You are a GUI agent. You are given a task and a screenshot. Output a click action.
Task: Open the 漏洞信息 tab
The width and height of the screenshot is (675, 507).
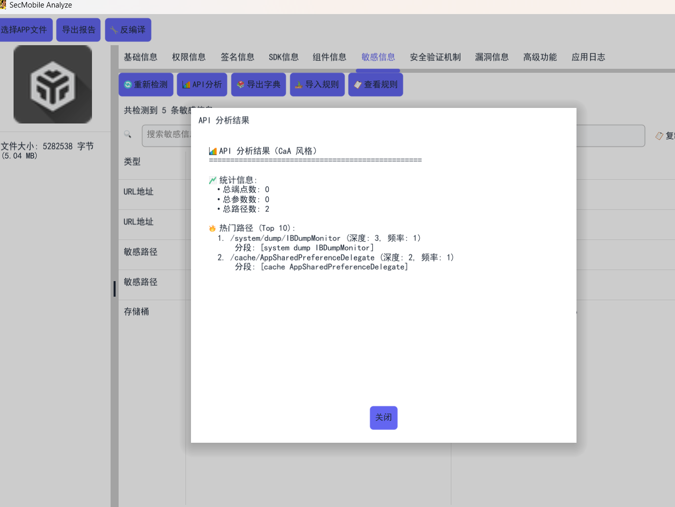coord(492,57)
